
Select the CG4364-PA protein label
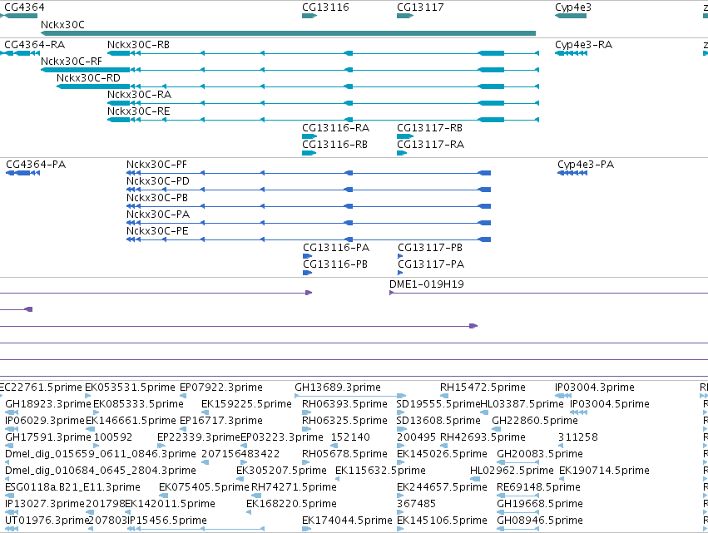(36, 165)
